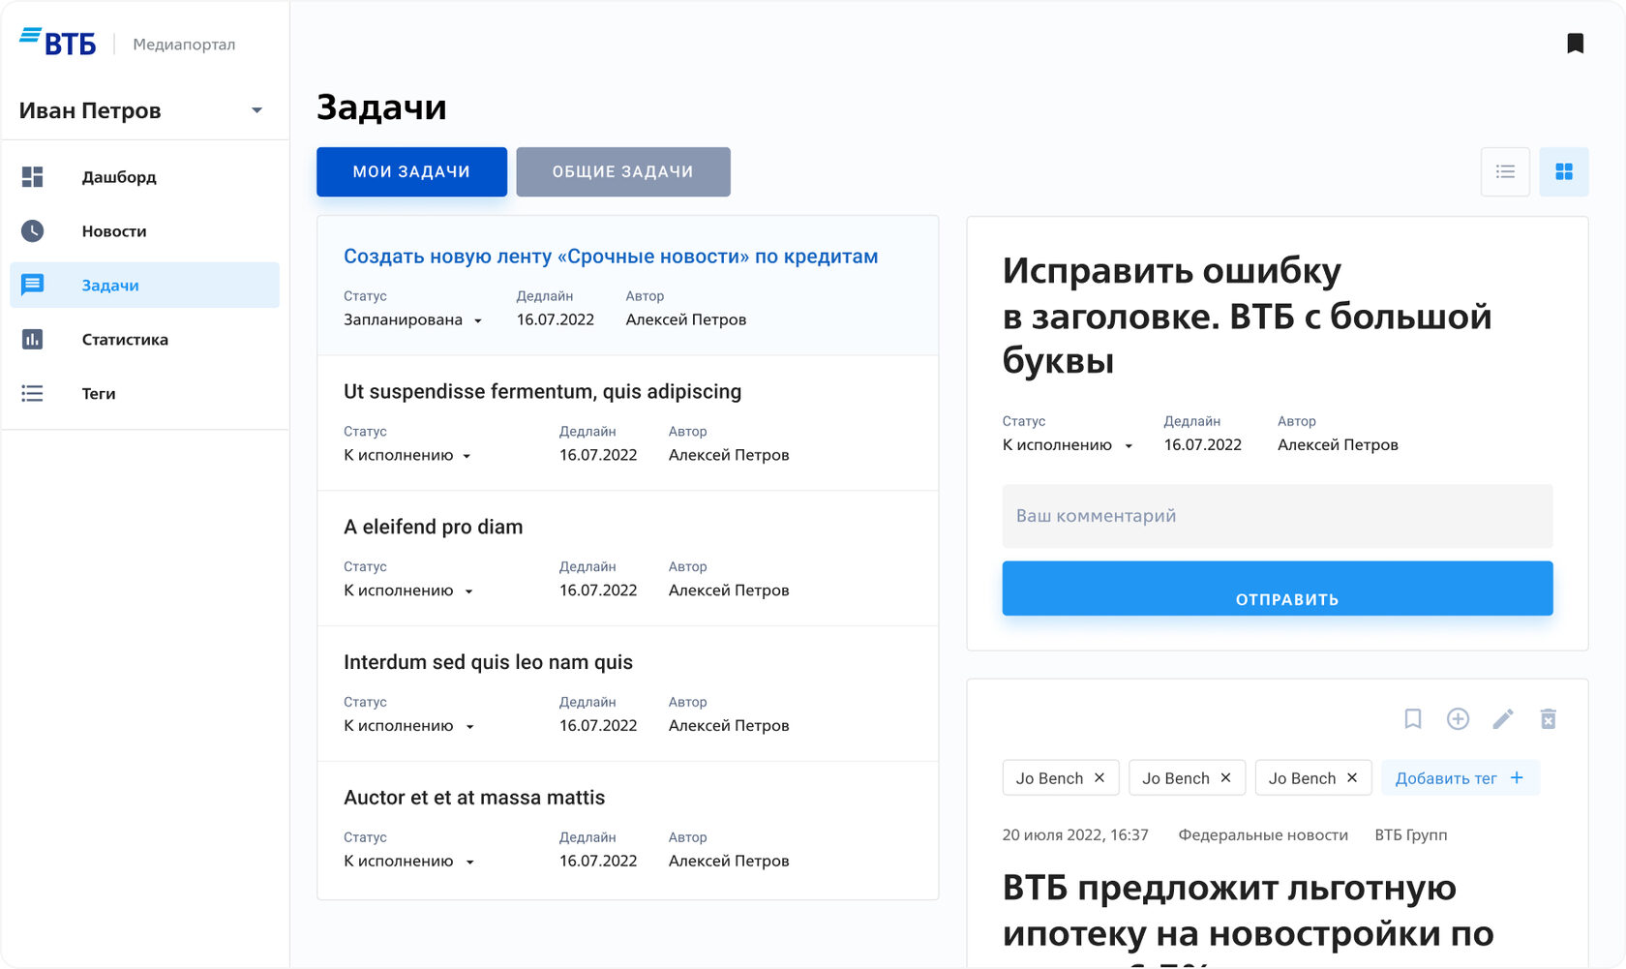This screenshot has width=1626, height=969.
Task: Click the bookmark outline icon on news card
Action: (1413, 719)
